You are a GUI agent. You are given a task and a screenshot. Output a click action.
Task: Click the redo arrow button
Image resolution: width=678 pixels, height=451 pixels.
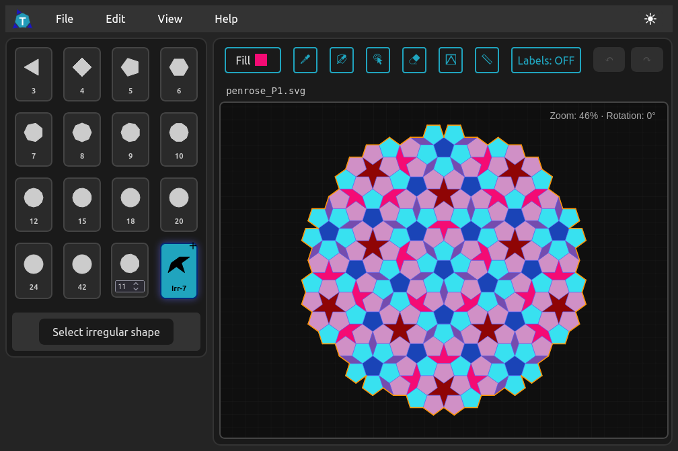[x=647, y=60]
